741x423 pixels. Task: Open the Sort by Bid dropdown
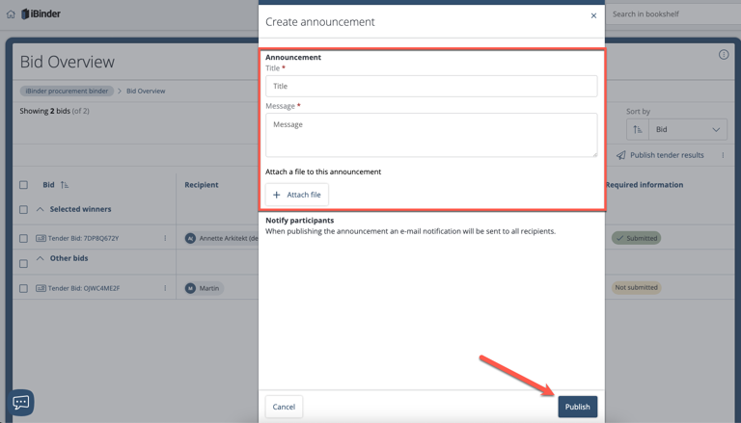click(688, 129)
